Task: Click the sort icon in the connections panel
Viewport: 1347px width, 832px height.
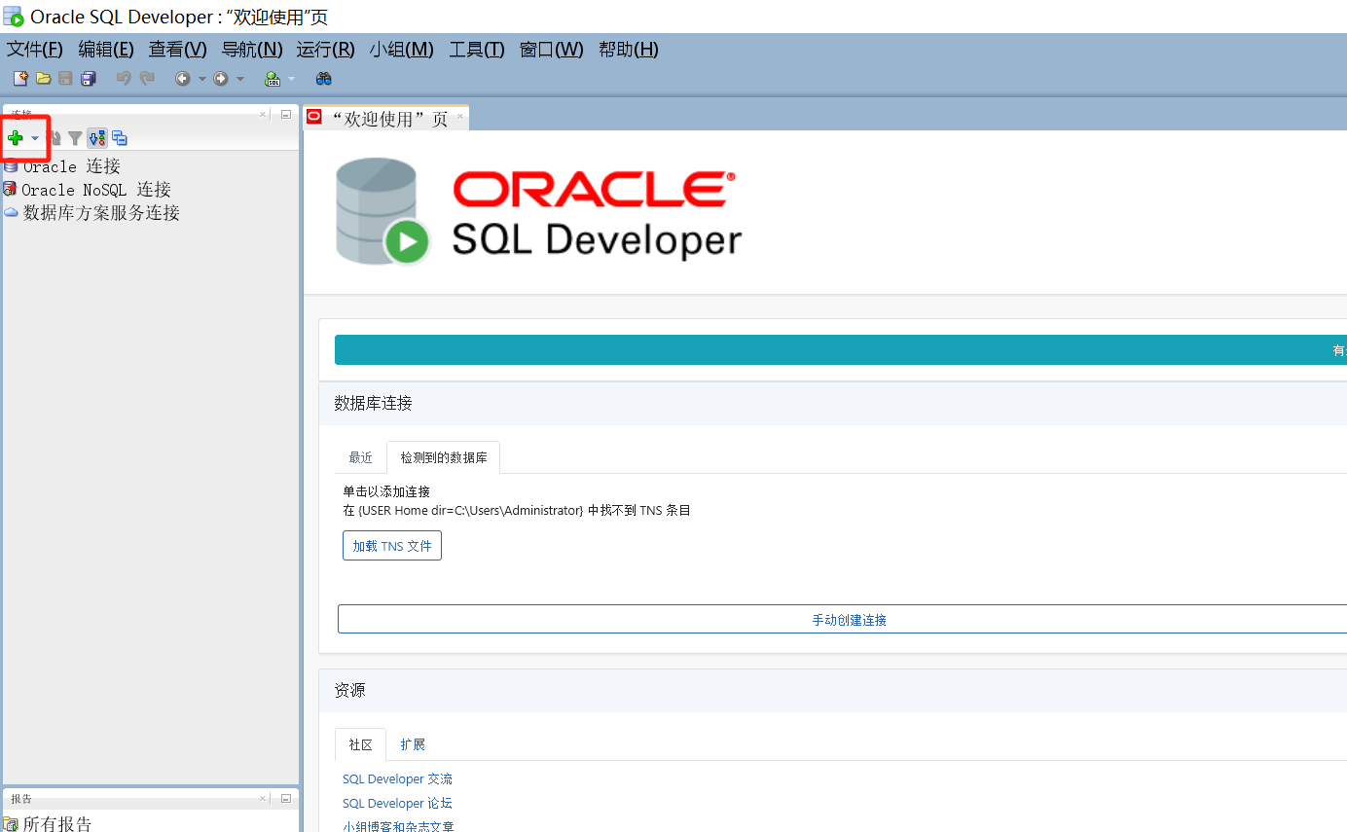Action: [96, 137]
